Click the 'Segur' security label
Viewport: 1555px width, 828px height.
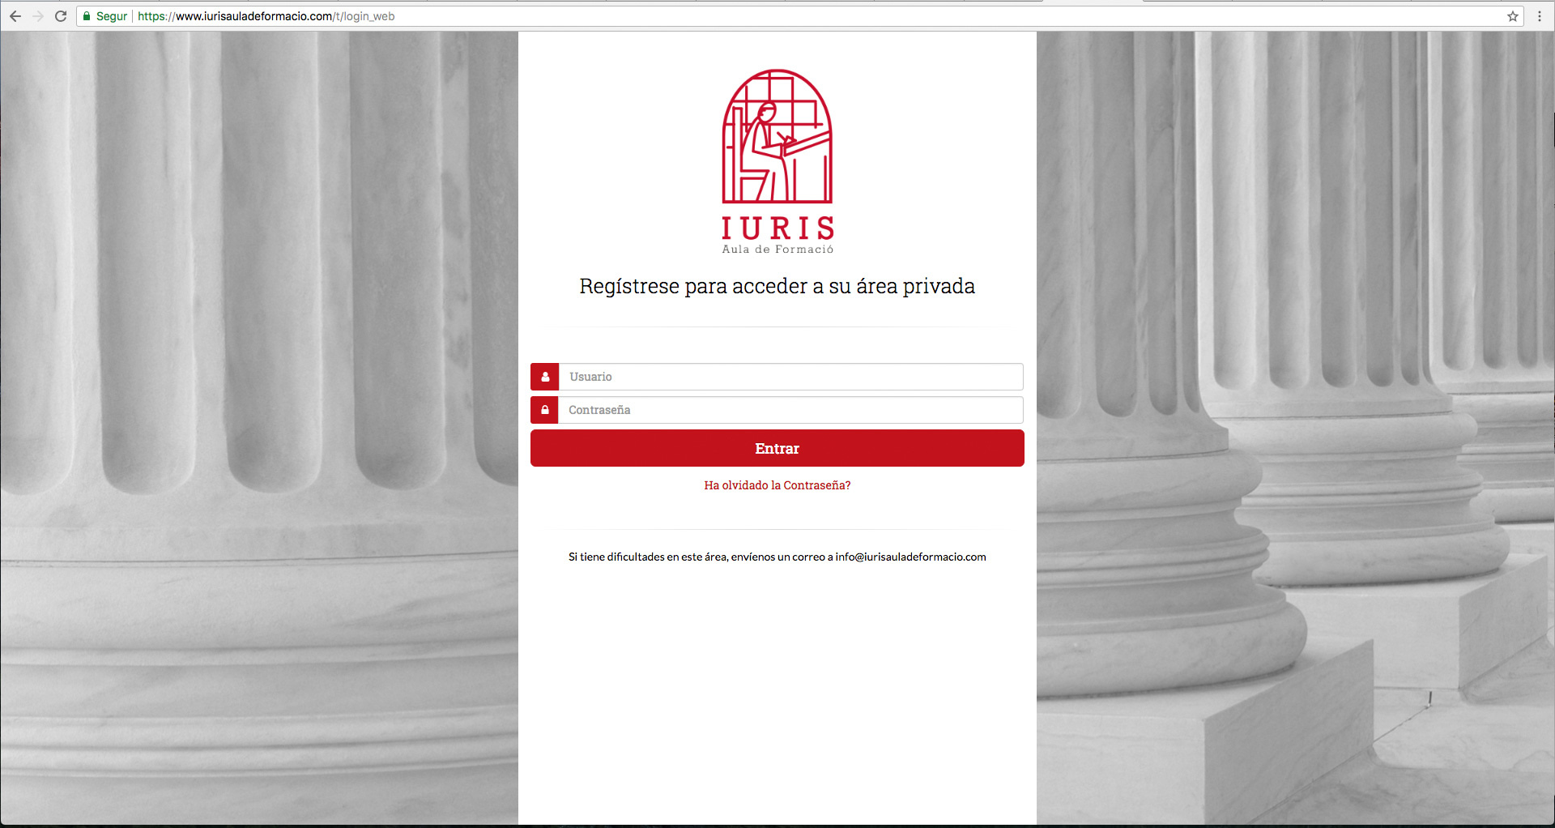[x=112, y=16]
